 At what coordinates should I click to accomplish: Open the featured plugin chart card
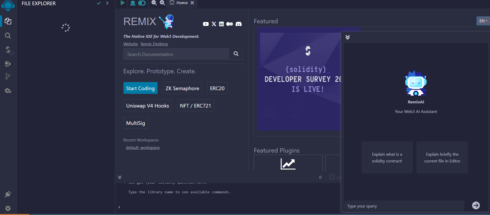pyautogui.click(x=288, y=163)
